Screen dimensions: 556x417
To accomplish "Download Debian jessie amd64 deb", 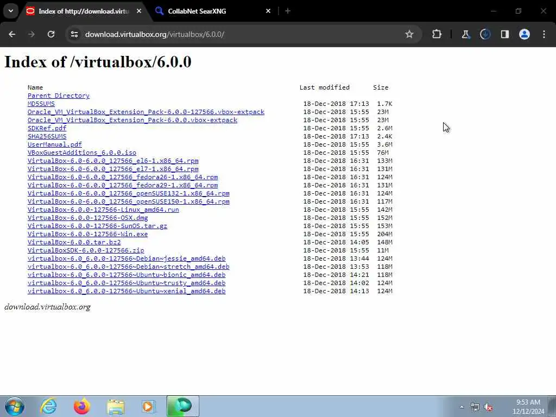I will (127, 259).
